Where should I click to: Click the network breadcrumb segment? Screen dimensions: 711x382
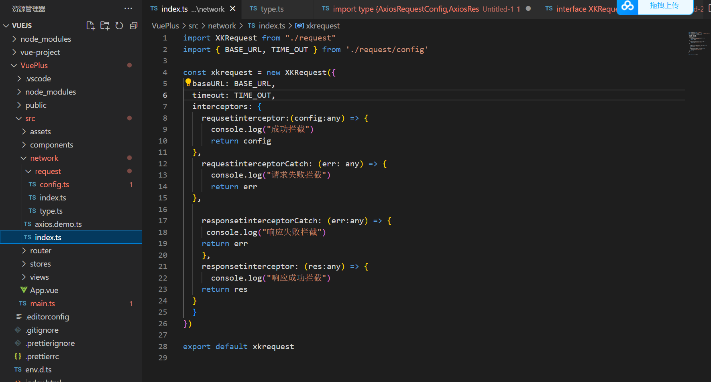222,26
